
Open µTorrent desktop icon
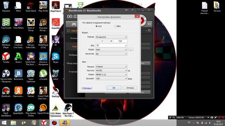43,75
